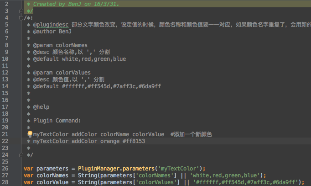
Task: Click the 'Plugin Command:' text
Action: (x=57, y=121)
